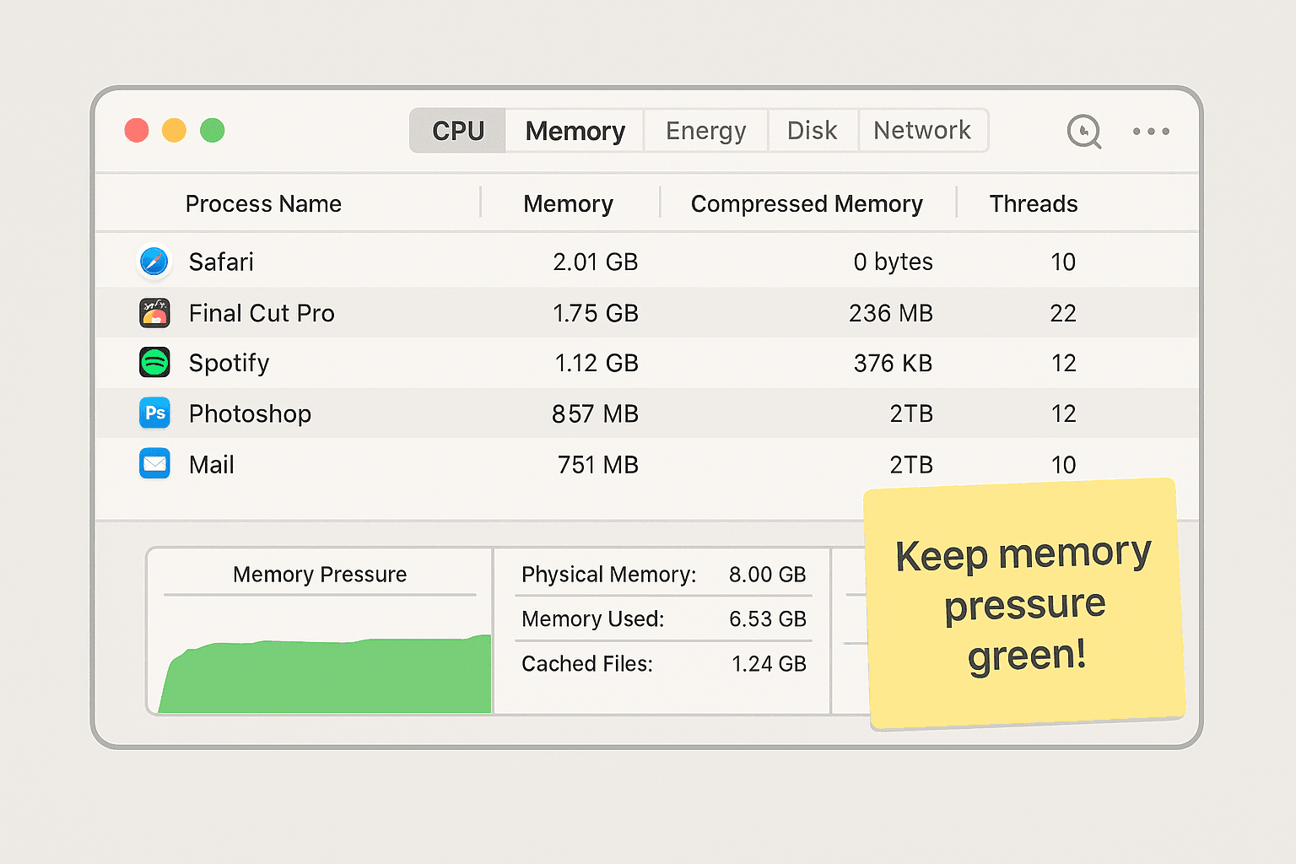Click the red close window button
This screenshot has height=864, width=1296.
coord(137,131)
